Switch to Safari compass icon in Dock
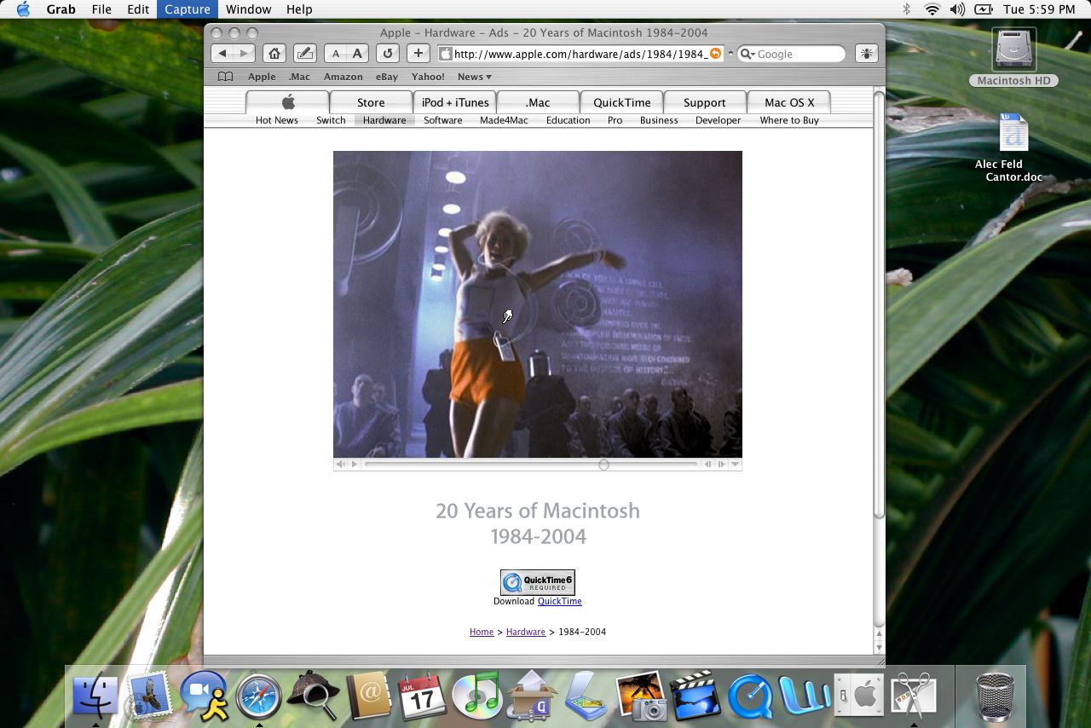 click(x=259, y=696)
